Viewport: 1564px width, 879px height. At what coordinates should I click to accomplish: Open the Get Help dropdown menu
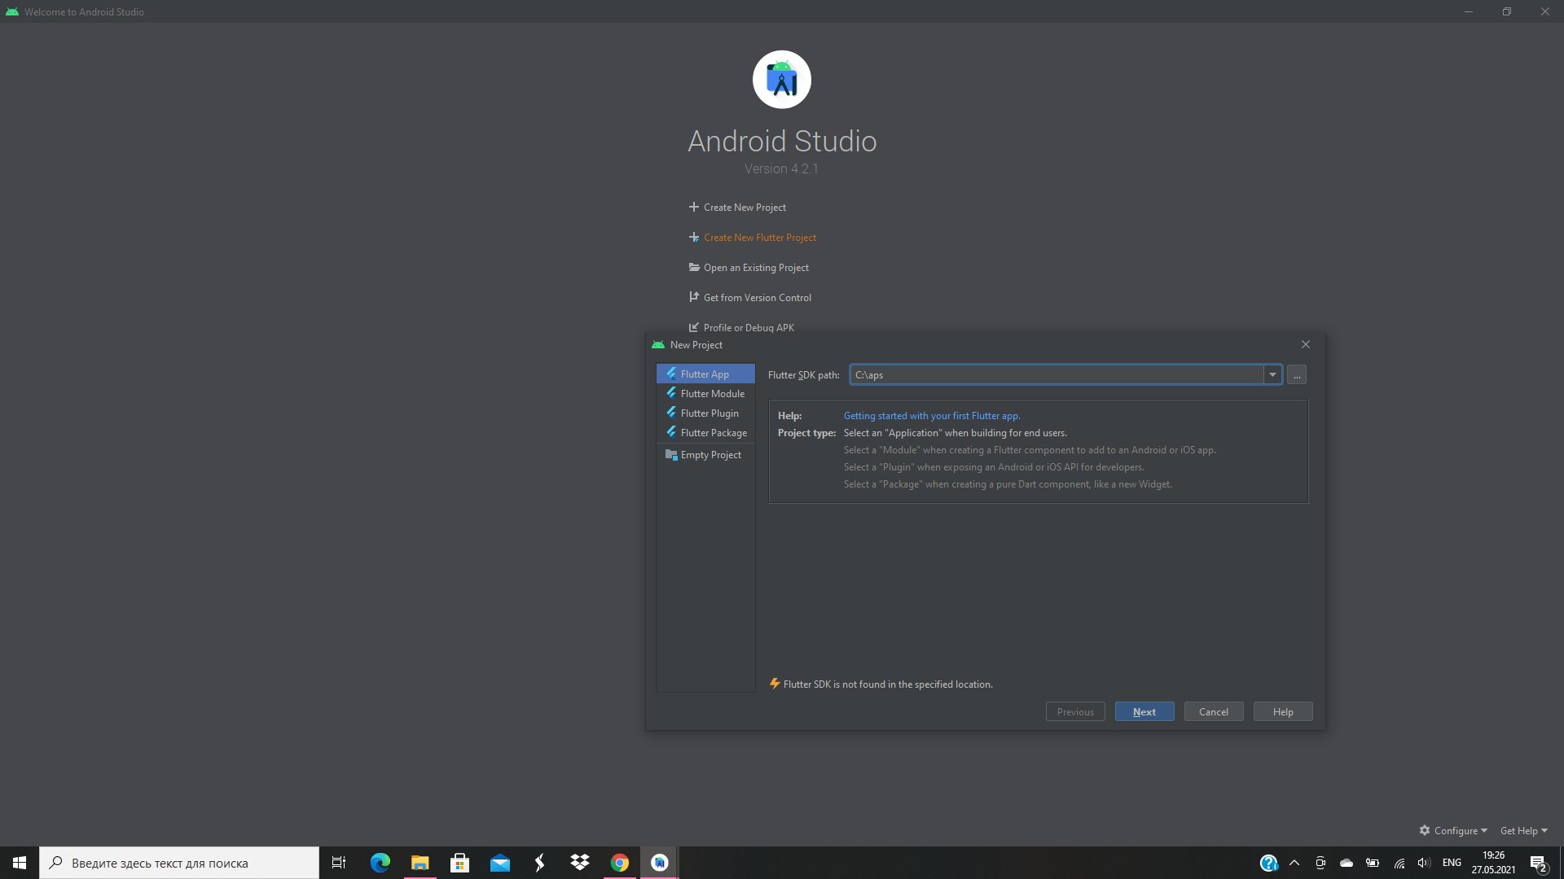[x=1523, y=830]
